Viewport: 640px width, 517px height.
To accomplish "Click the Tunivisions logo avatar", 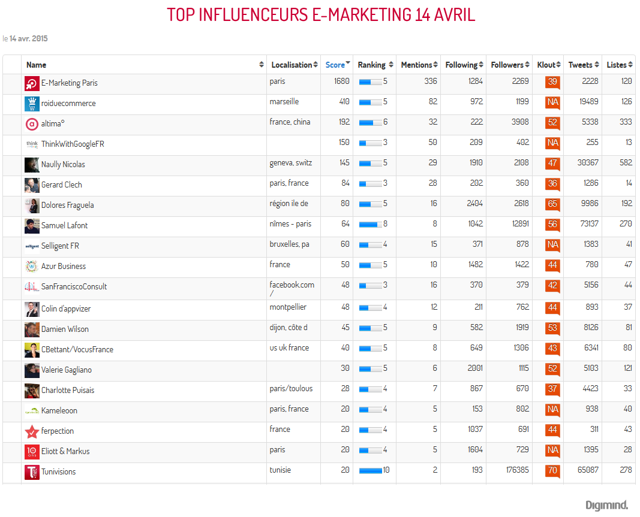I will pyautogui.click(x=32, y=472).
